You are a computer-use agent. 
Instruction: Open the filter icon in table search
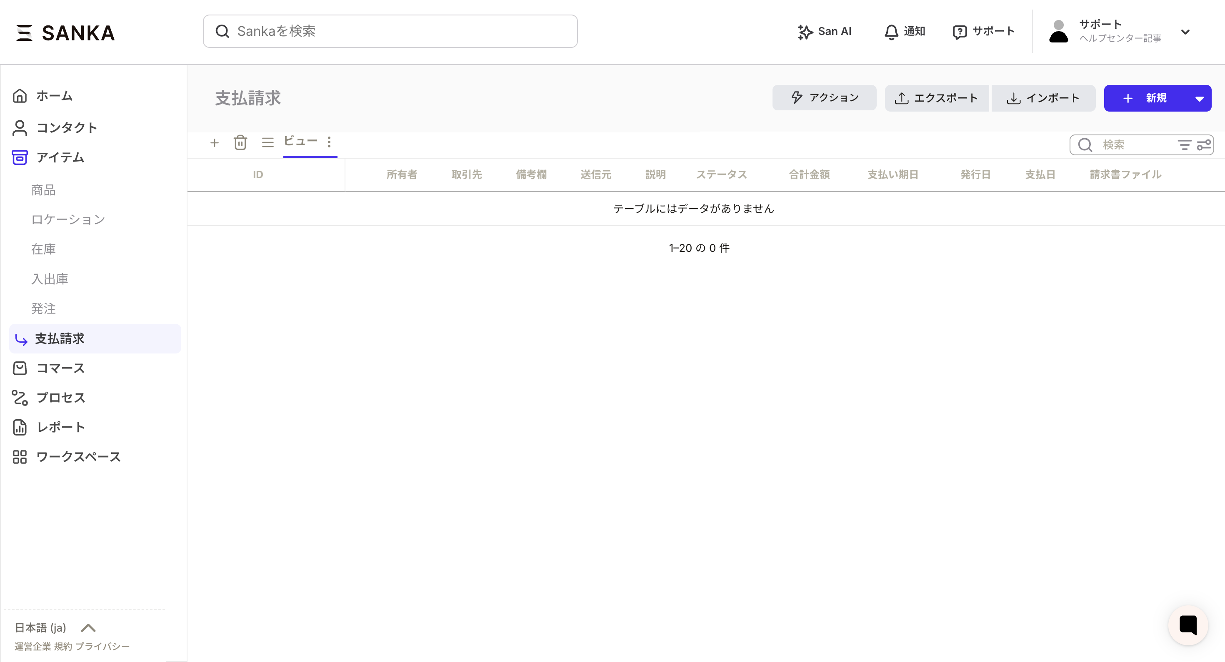[x=1184, y=145]
